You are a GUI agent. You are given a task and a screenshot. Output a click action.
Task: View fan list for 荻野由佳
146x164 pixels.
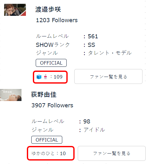pos(112,153)
